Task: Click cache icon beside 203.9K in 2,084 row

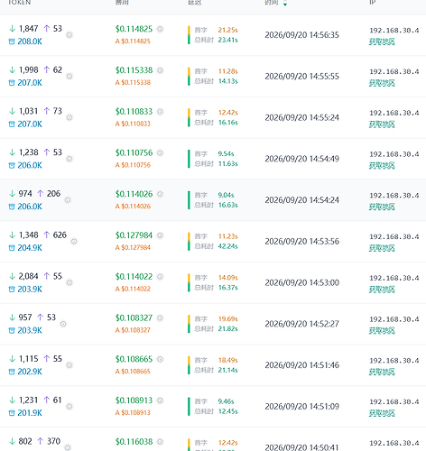Action: click(x=12, y=290)
